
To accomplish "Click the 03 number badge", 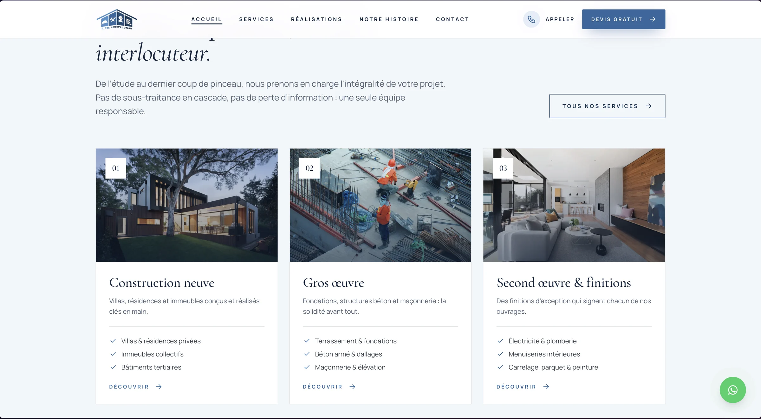I will click(503, 168).
